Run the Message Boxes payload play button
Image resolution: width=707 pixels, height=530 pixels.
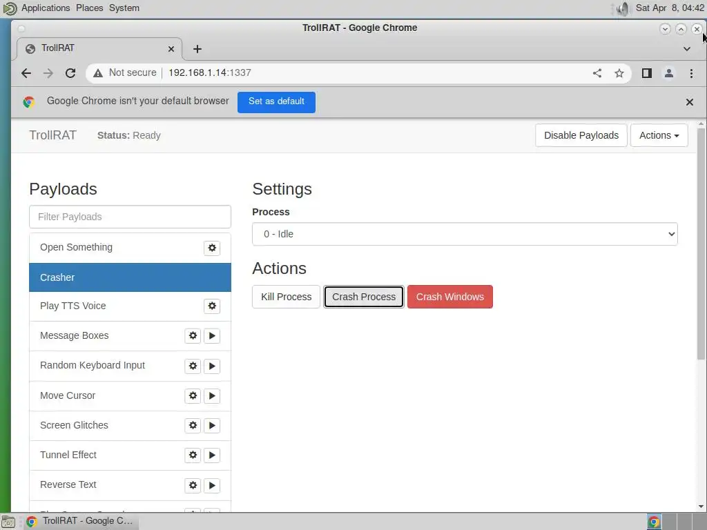tap(212, 336)
